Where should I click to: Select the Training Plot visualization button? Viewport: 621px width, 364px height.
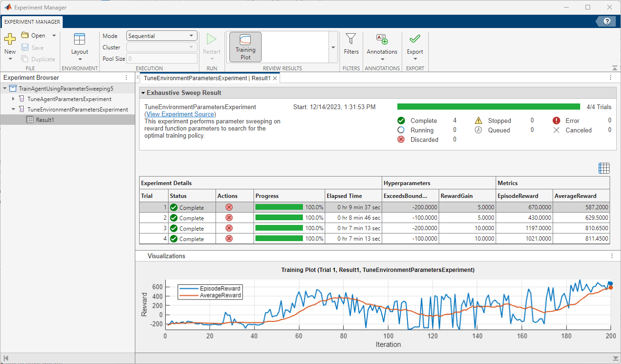[x=245, y=47]
